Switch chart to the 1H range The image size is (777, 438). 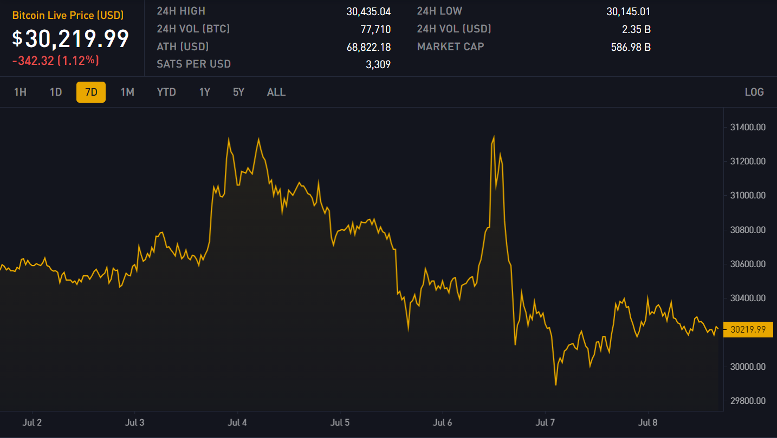[20, 92]
